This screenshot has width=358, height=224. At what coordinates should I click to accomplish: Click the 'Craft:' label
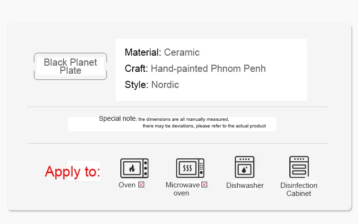137,68
